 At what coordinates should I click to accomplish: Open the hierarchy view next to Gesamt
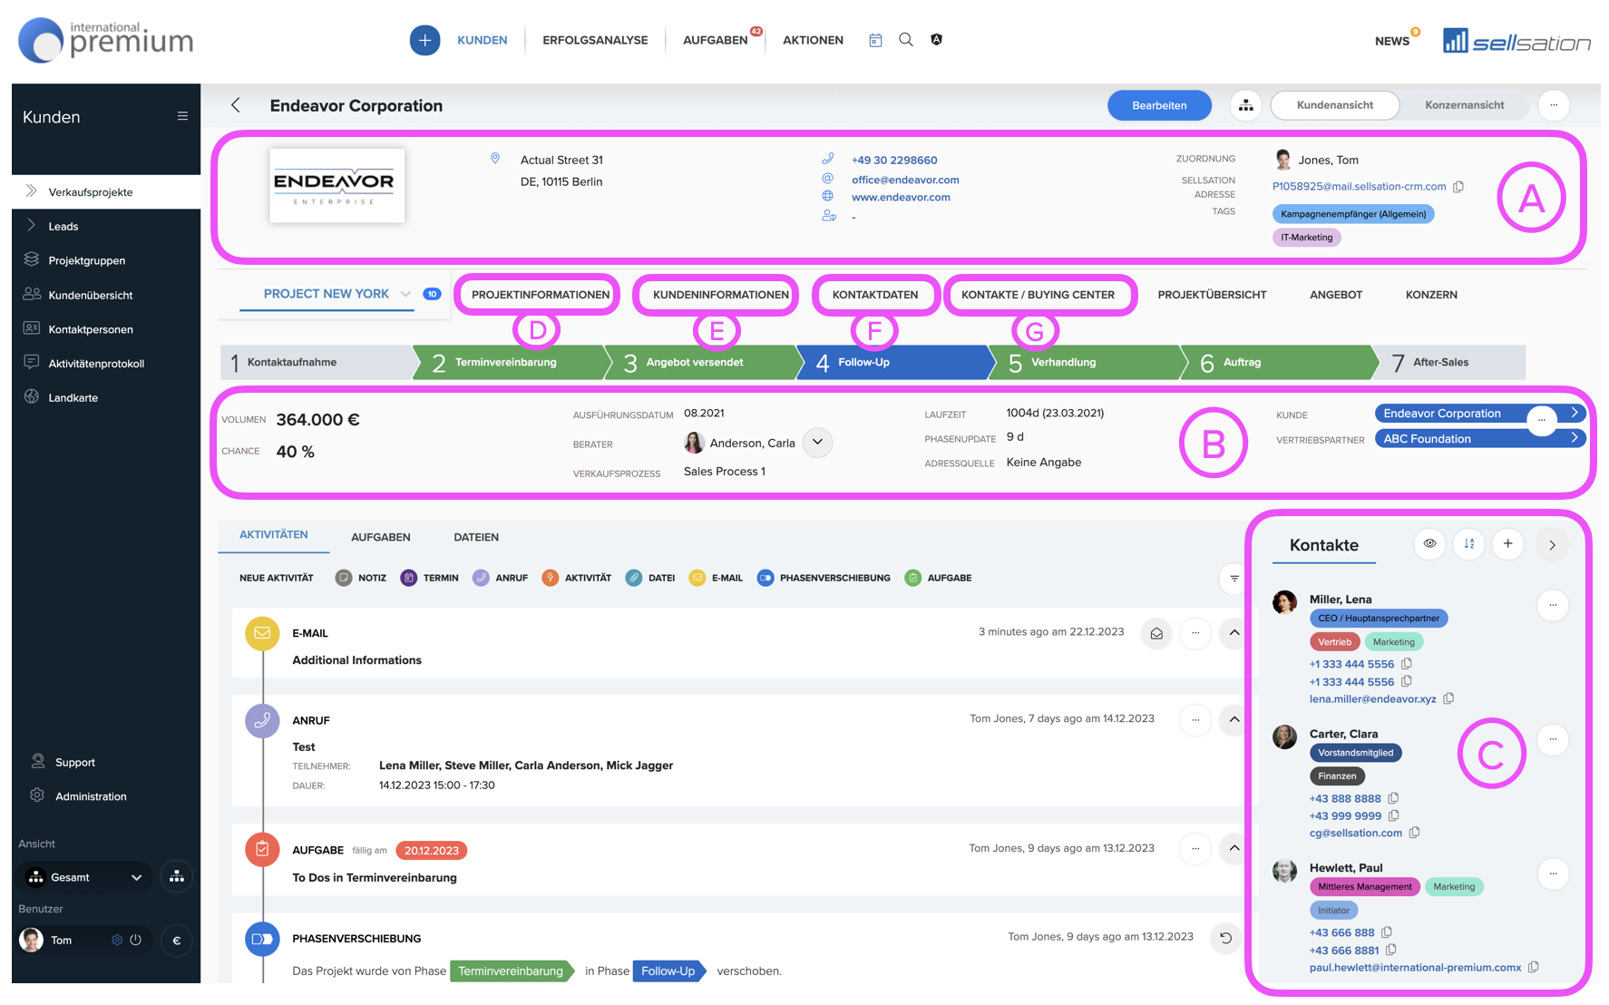tap(177, 876)
